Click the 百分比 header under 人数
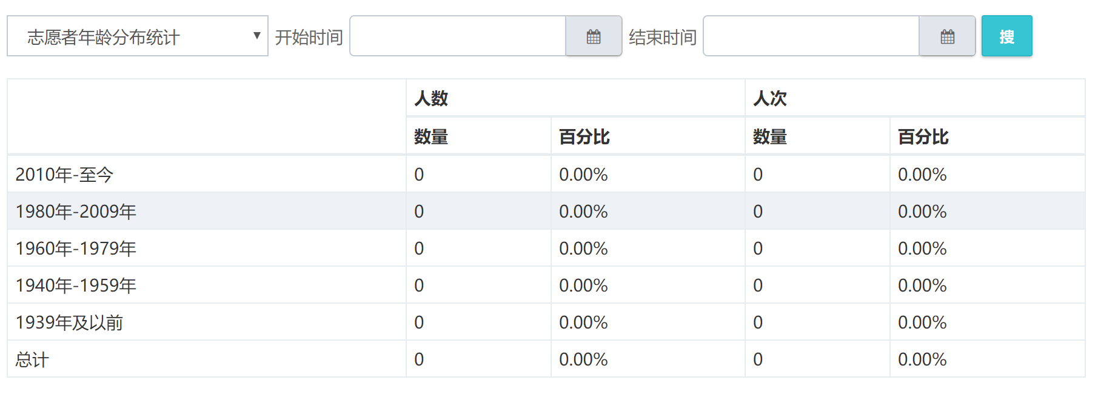This screenshot has width=1098, height=394. [x=584, y=137]
